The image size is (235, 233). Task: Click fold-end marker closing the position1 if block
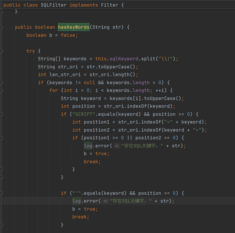[x=1, y=170]
